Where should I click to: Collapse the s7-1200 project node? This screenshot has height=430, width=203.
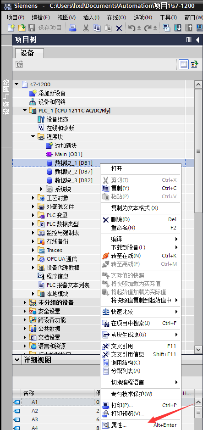coord(16,84)
